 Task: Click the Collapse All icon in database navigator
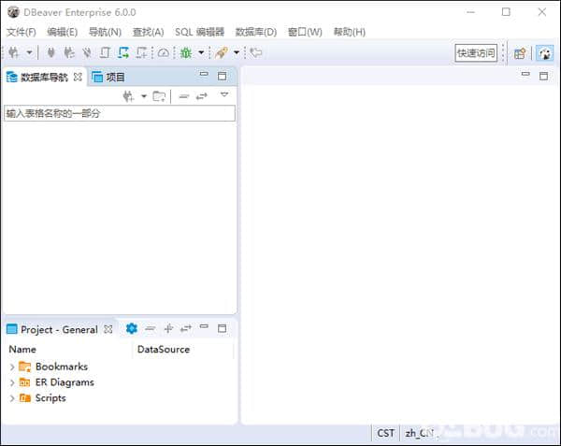184,96
